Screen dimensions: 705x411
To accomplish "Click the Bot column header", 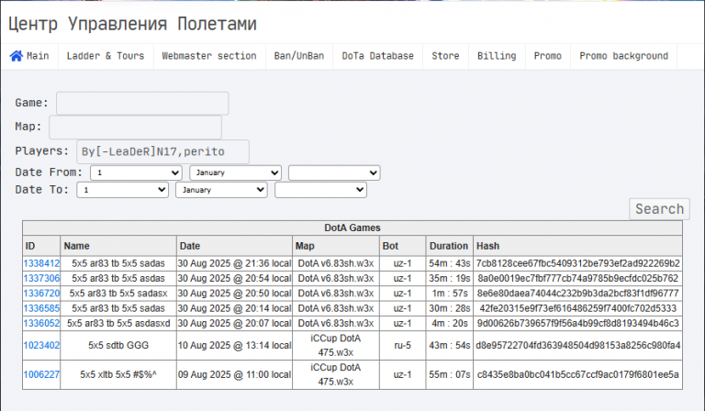I will pyautogui.click(x=402, y=246).
